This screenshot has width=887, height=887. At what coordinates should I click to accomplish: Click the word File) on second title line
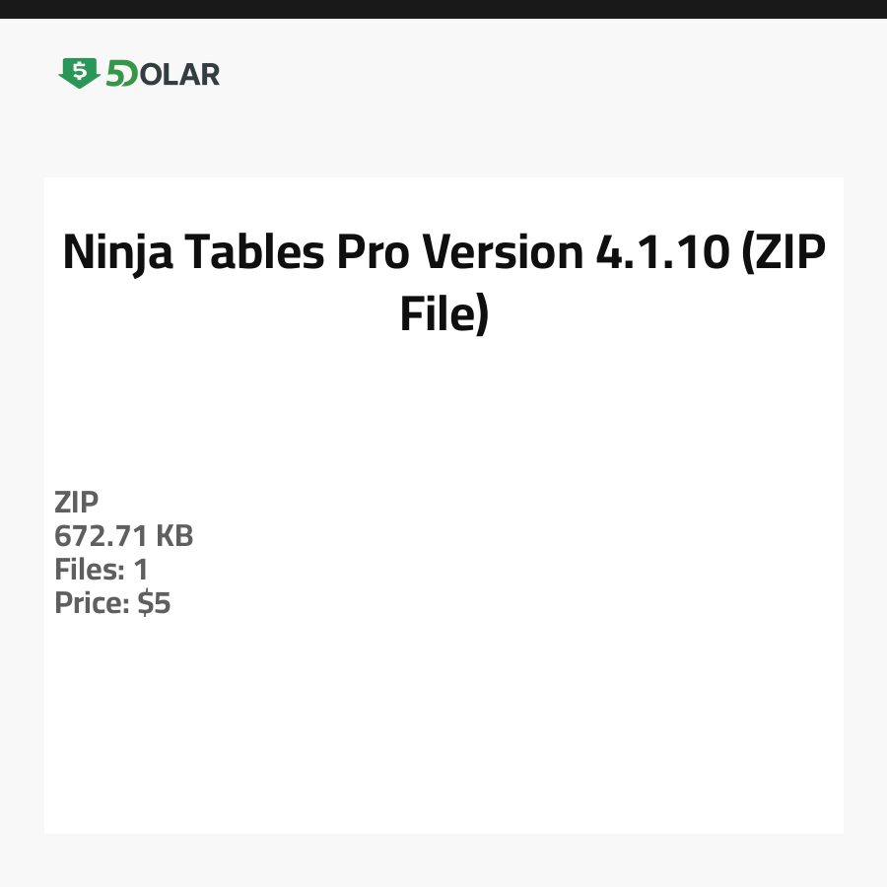(x=443, y=312)
